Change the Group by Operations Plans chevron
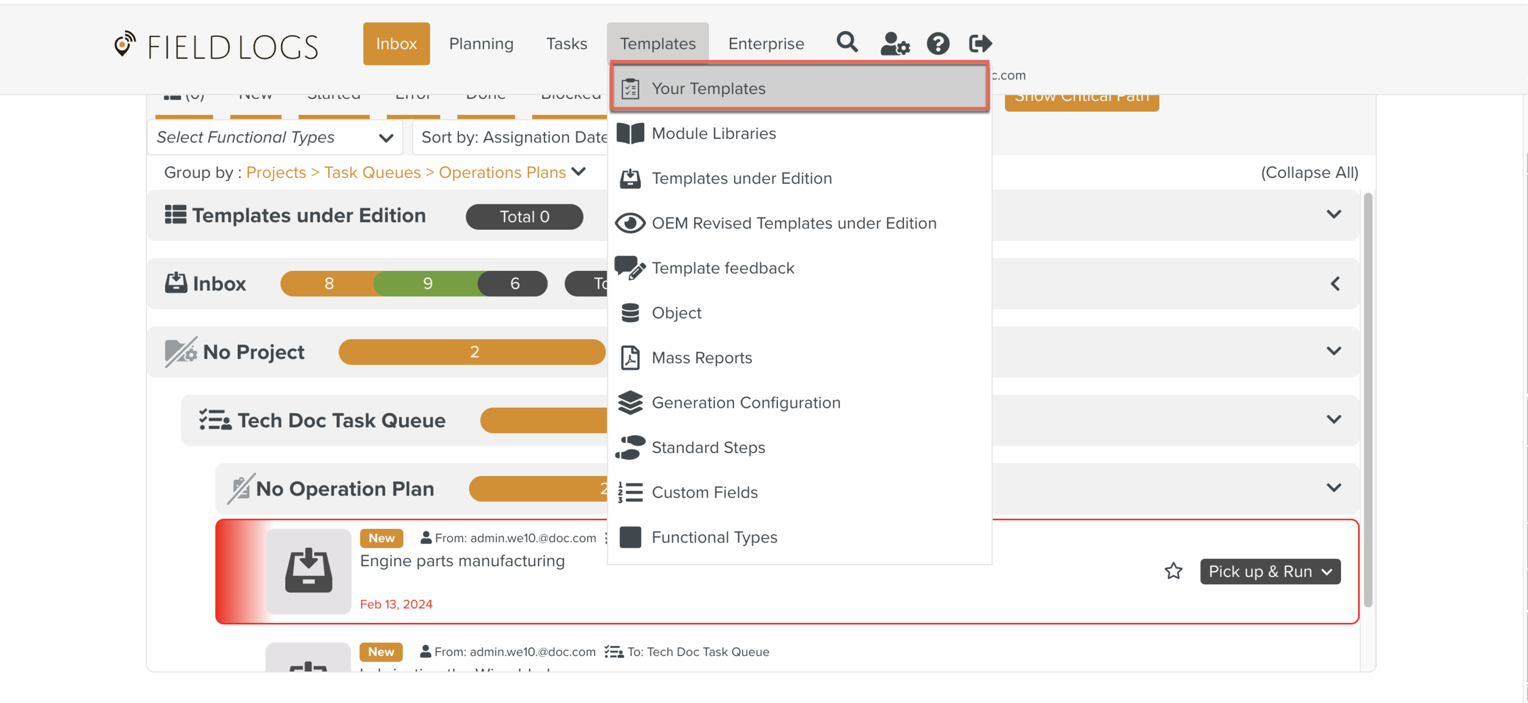 click(579, 172)
